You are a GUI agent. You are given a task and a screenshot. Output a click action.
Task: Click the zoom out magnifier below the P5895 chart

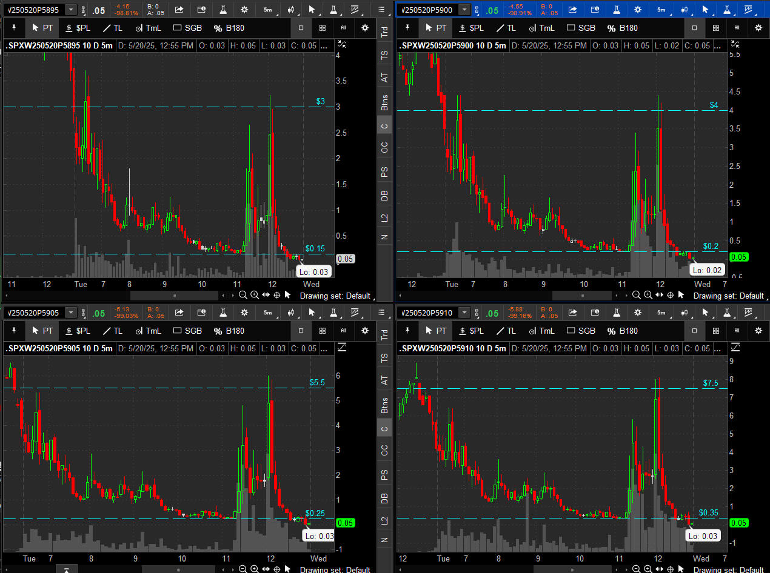tap(243, 295)
